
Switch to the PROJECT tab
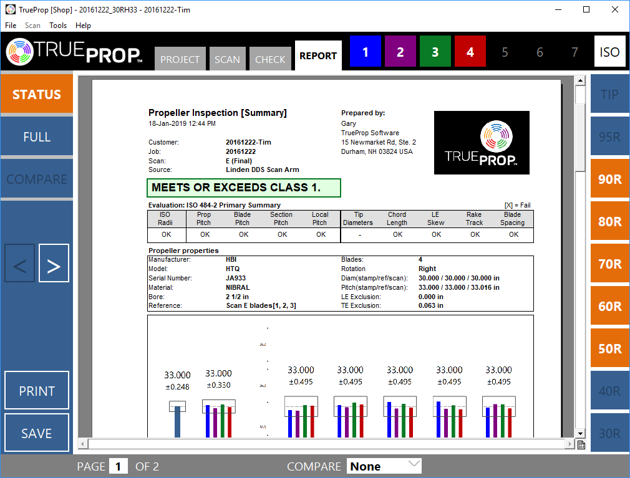point(180,59)
